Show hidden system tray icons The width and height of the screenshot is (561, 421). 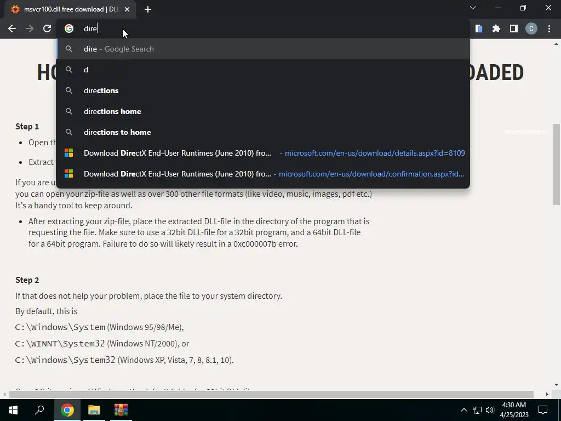pos(463,410)
